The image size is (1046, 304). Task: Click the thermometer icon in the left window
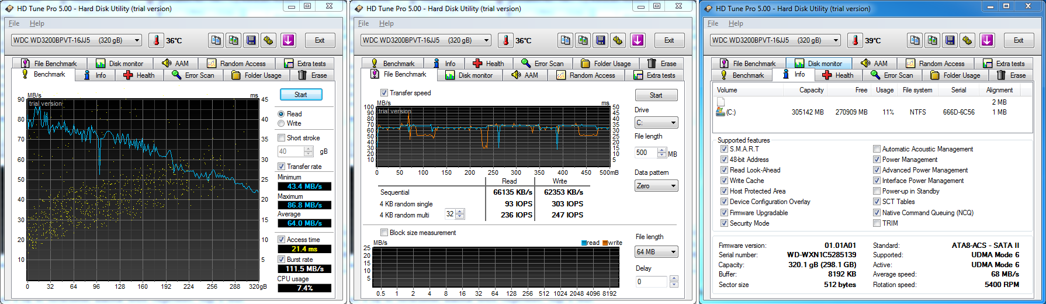156,40
